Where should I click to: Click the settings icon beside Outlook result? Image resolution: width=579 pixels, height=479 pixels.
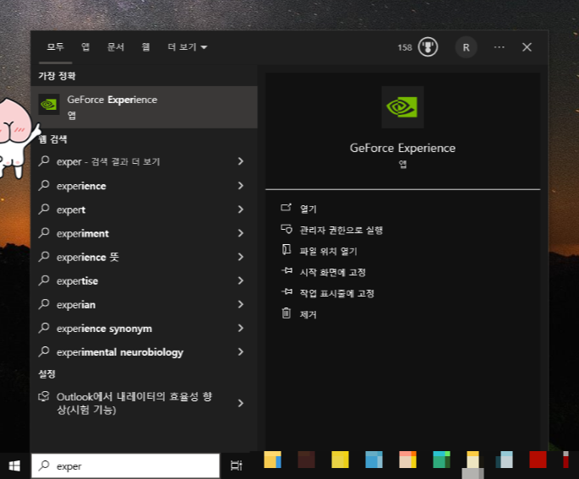pos(44,396)
